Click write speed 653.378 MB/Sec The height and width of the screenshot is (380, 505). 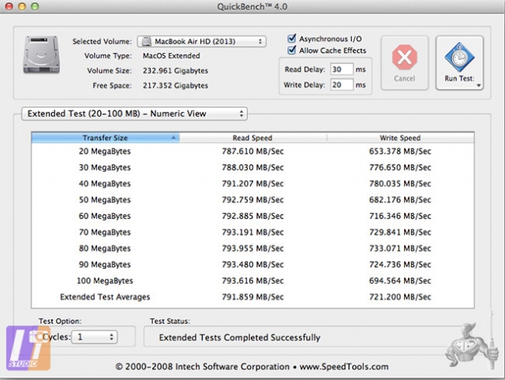coord(400,151)
